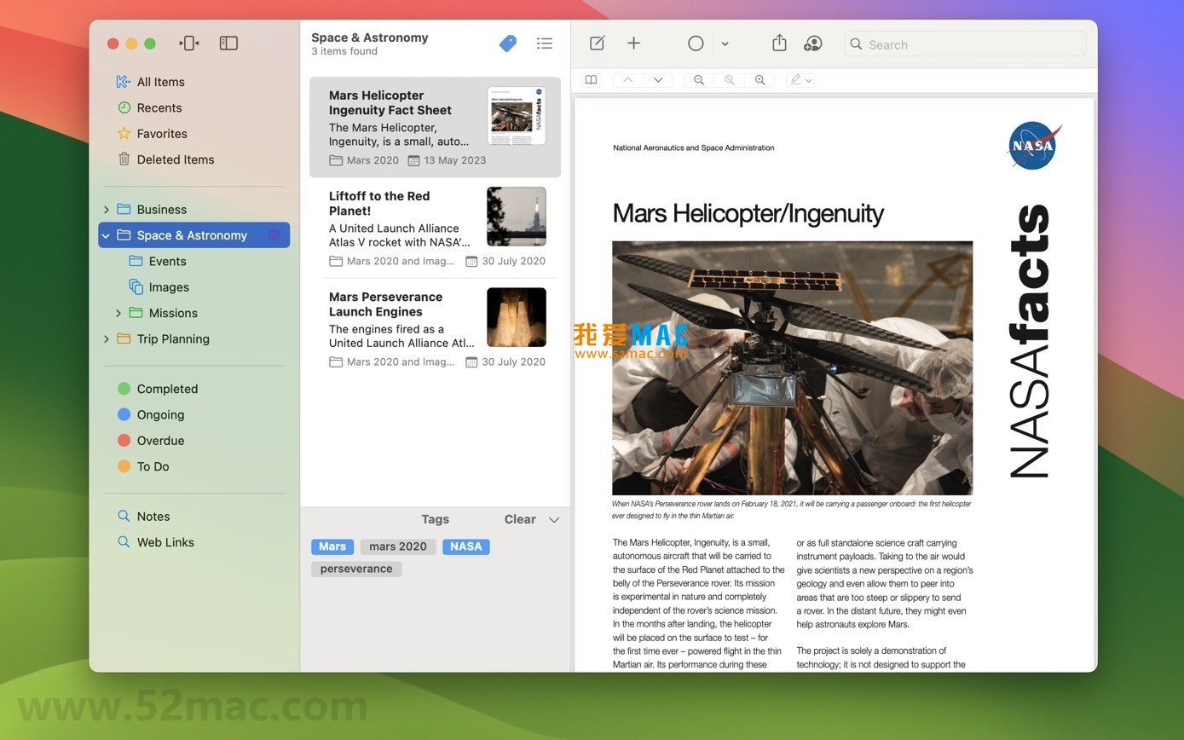The width and height of the screenshot is (1184, 740).
Task: Expand the Business folder
Action: click(x=107, y=209)
